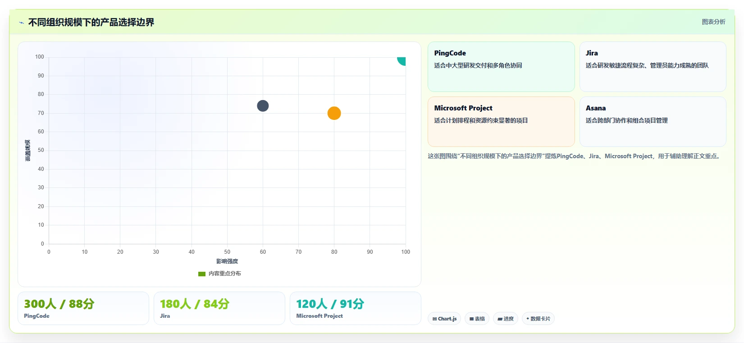
Task: Click the dark gray data point in the chart
Action: click(x=263, y=106)
